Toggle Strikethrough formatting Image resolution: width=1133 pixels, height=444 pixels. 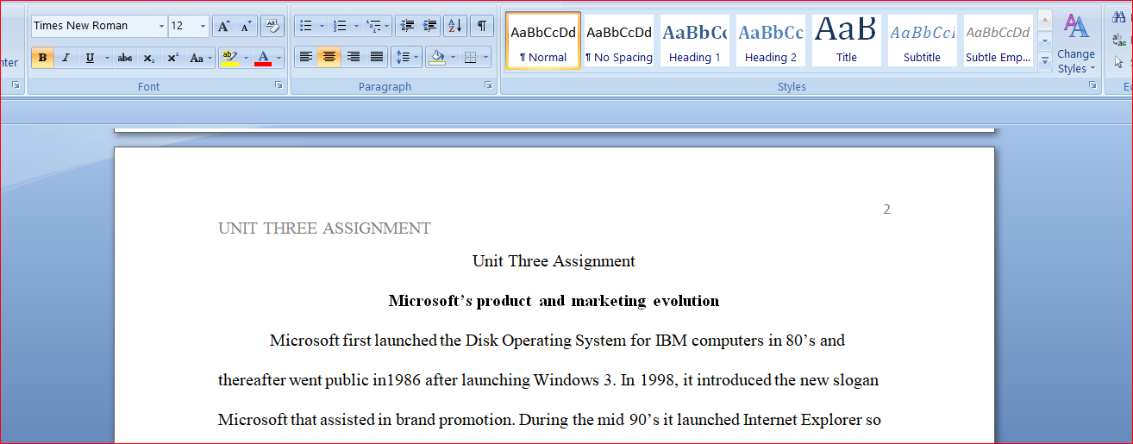[125, 58]
